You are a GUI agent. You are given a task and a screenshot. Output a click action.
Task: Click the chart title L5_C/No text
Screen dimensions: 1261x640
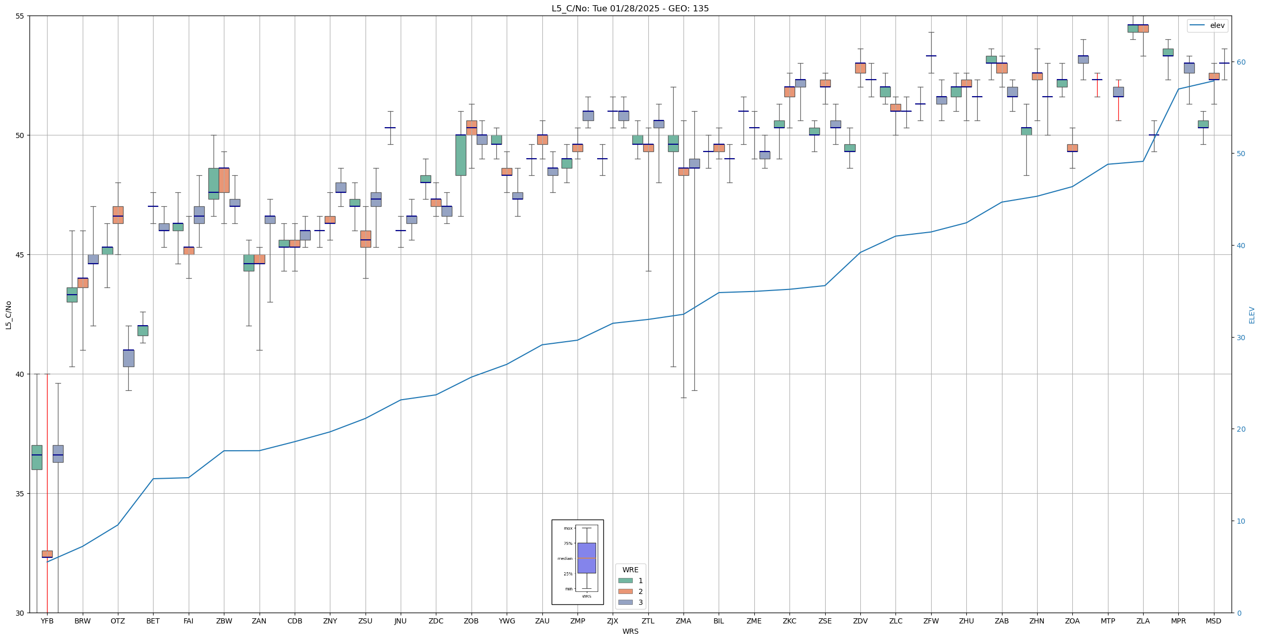pyautogui.click(x=630, y=8)
